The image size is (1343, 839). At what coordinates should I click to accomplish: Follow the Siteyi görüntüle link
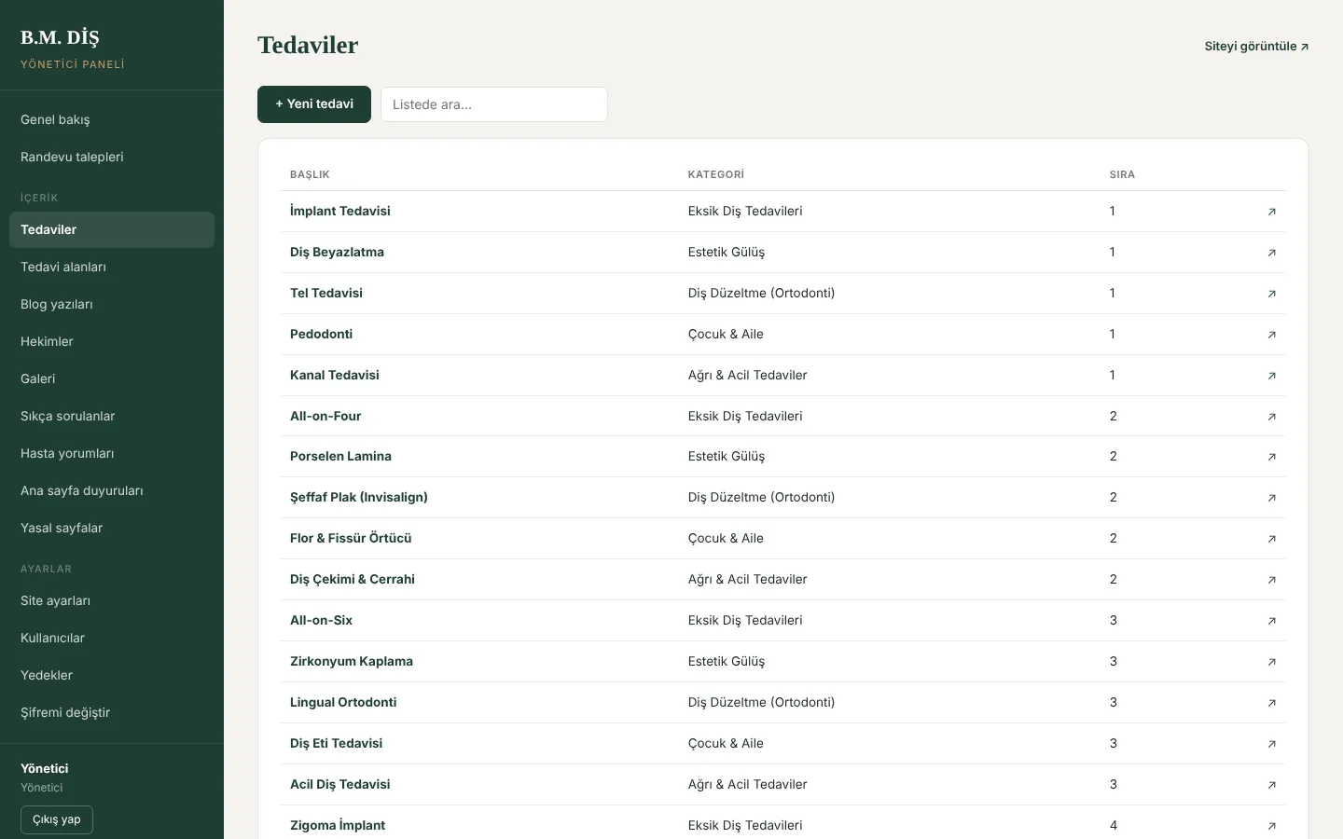pos(1256,47)
